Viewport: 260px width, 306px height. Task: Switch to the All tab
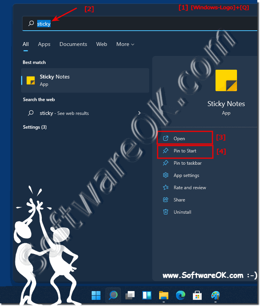pyautogui.click(x=26, y=44)
